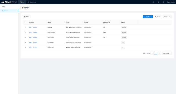176x94 pixels.
Task: Click Rick in Andrea's row
Action: [104, 27]
